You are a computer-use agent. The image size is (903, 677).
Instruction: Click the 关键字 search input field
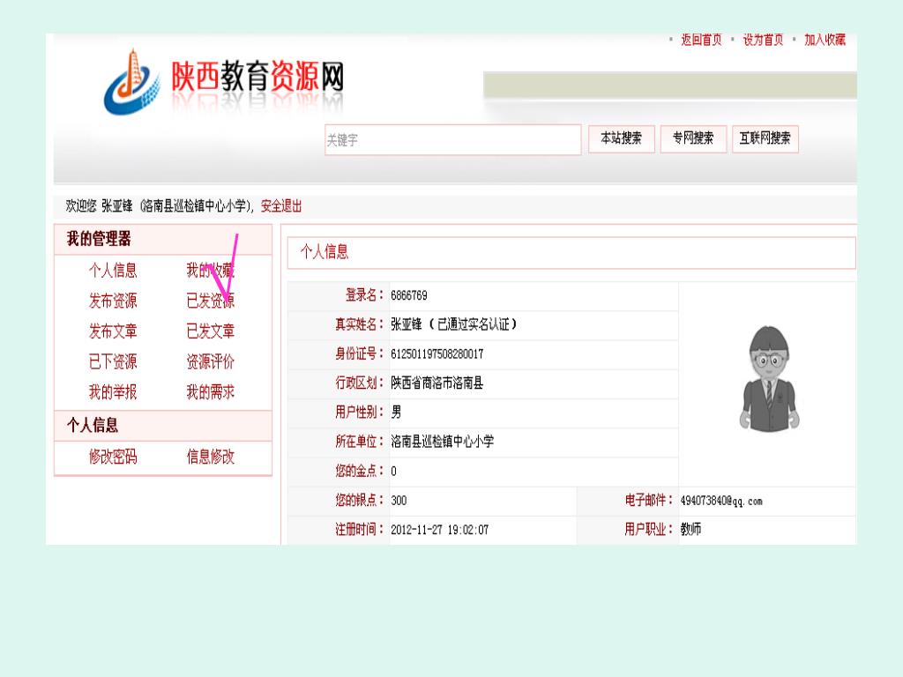point(452,140)
